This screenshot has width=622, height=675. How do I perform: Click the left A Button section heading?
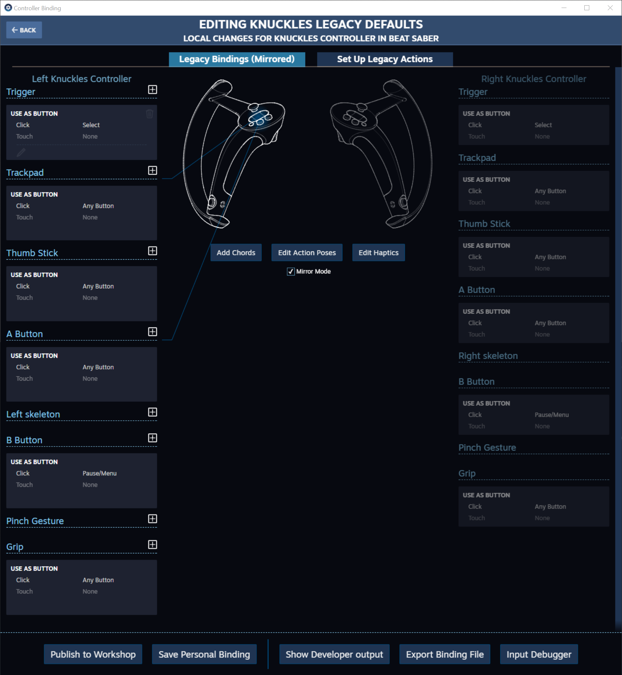(24, 334)
